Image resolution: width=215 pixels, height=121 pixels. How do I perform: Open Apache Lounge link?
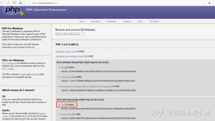click(42, 114)
